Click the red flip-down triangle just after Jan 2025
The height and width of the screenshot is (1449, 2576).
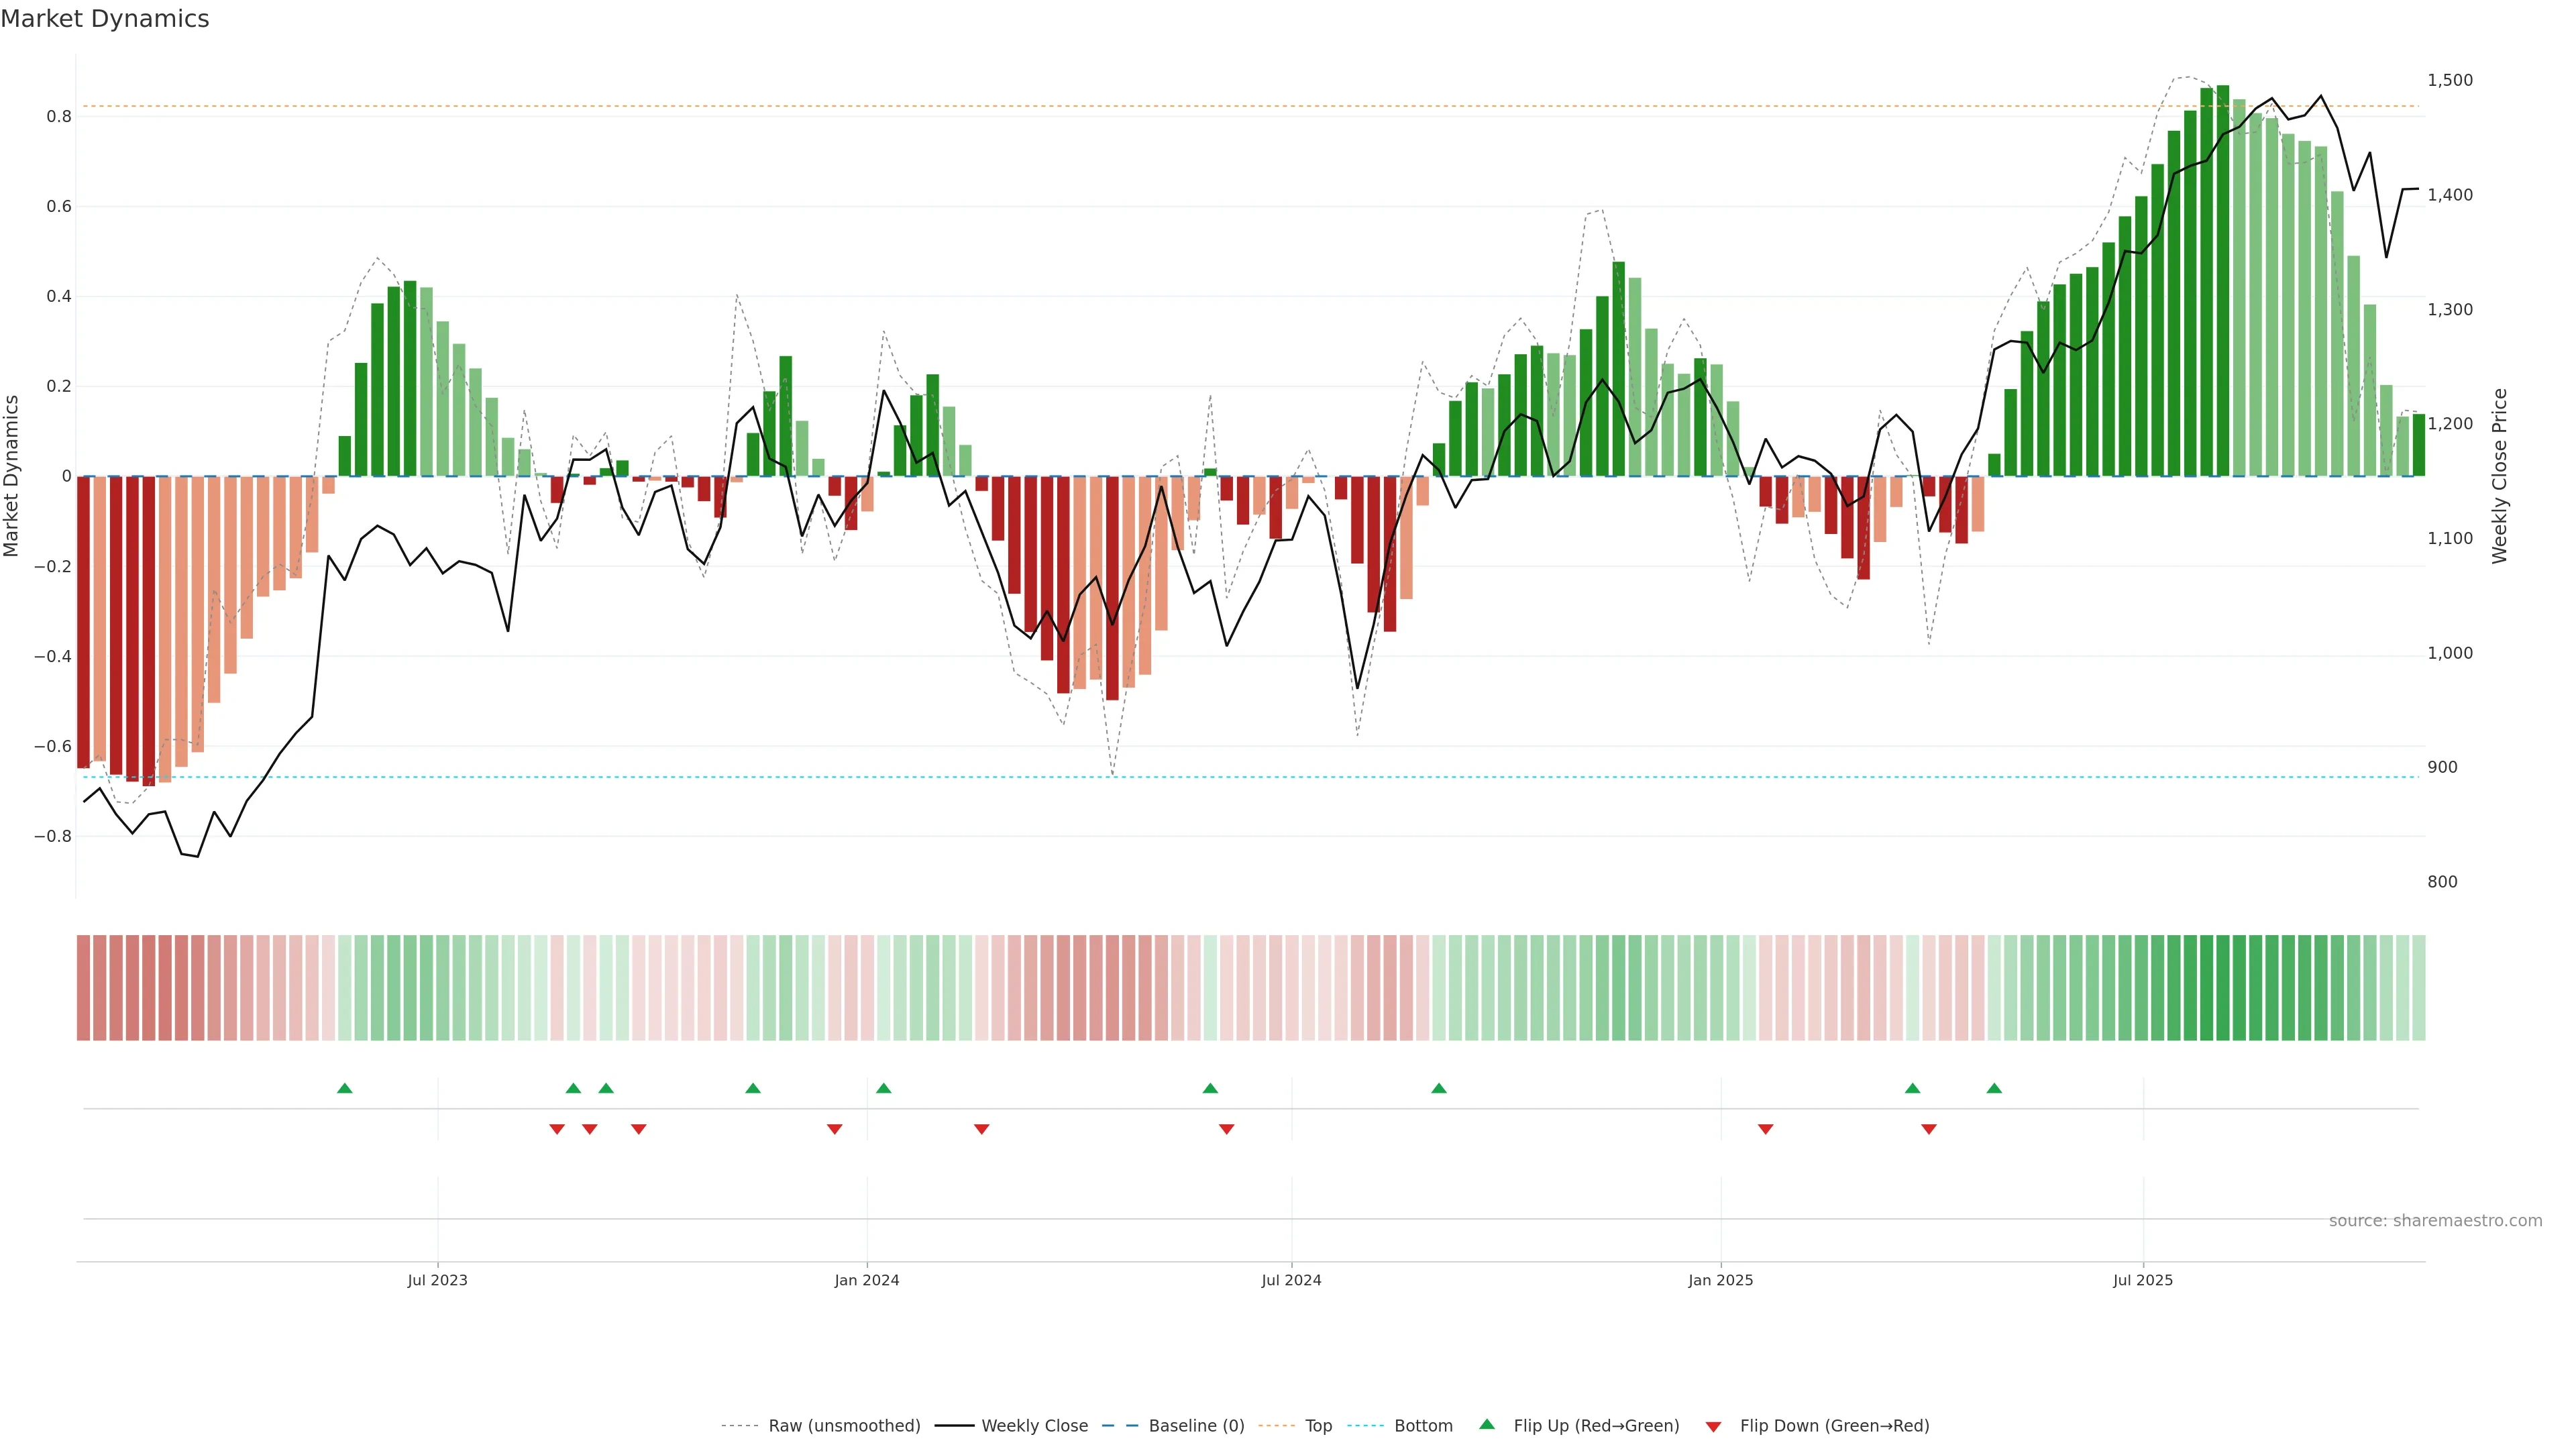tap(1765, 1129)
